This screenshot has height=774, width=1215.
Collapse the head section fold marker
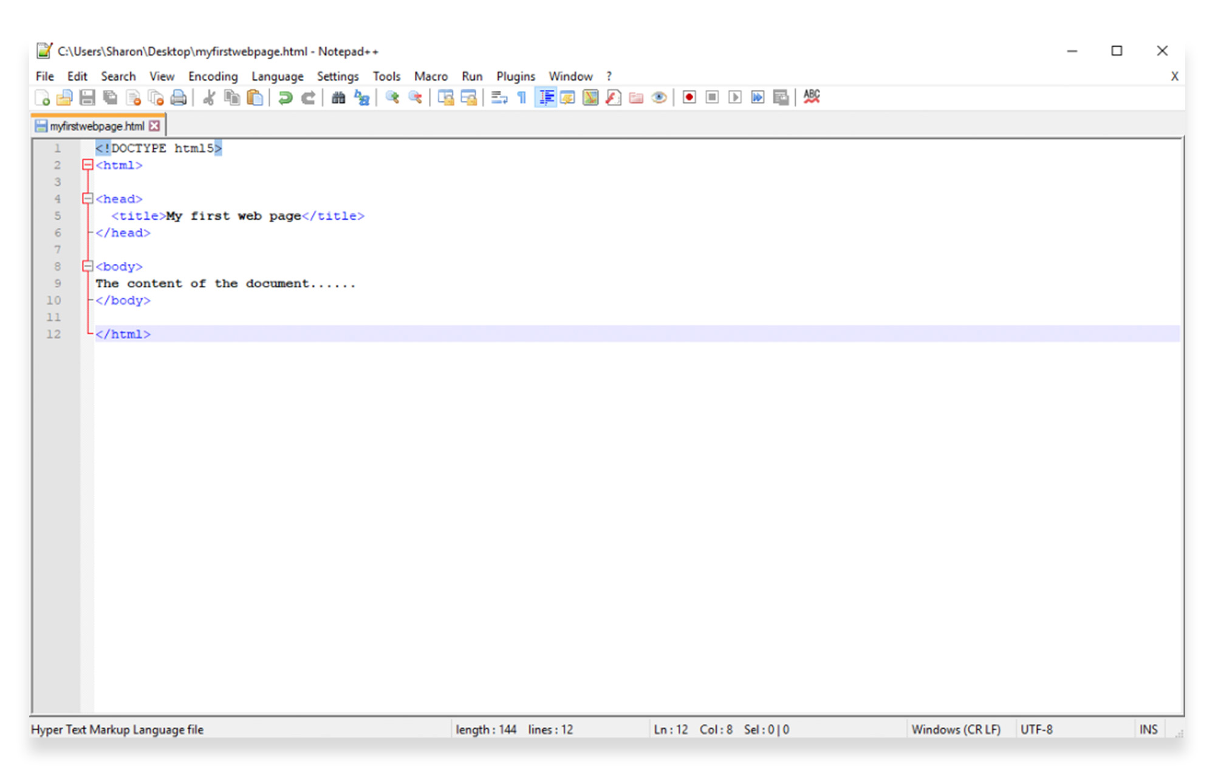[x=87, y=199]
